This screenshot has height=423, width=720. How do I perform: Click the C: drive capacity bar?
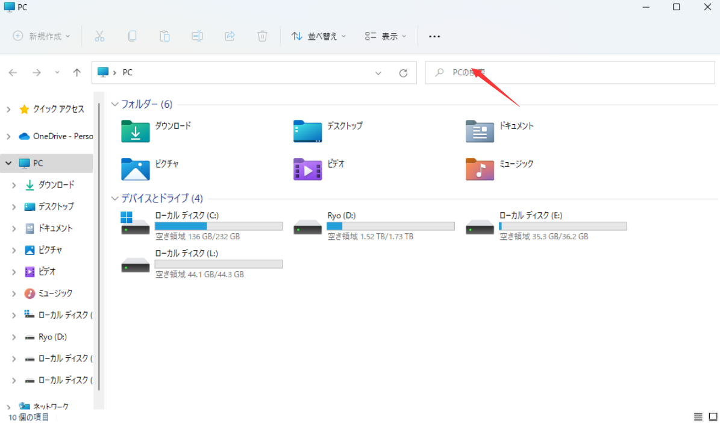tap(219, 225)
